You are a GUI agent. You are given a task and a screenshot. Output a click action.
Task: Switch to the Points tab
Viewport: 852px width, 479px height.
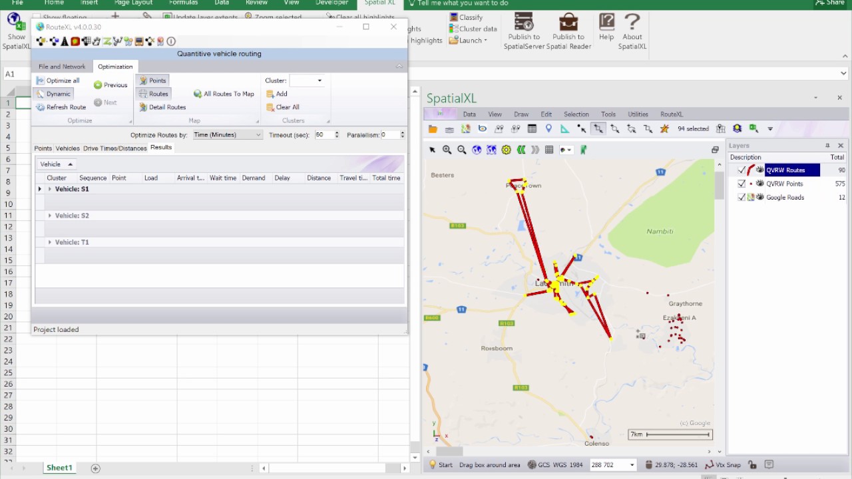(43, 148)
